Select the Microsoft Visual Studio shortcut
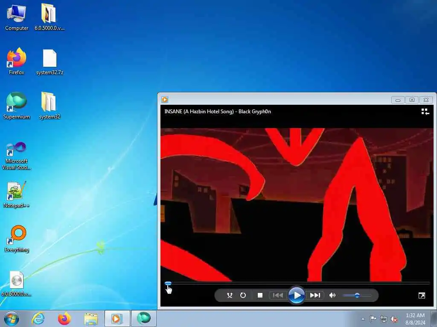437x327 pixels. click(17, 156)
